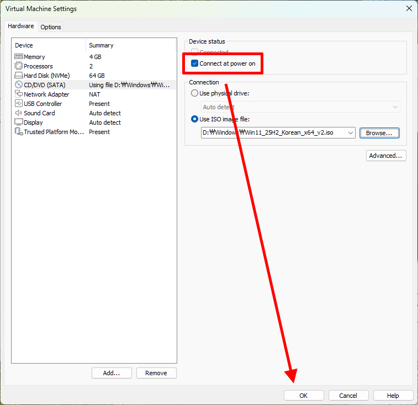Close the Virtual Machine Settings dialog
Viewport: 418px width, 405px height.
(409, 8)
